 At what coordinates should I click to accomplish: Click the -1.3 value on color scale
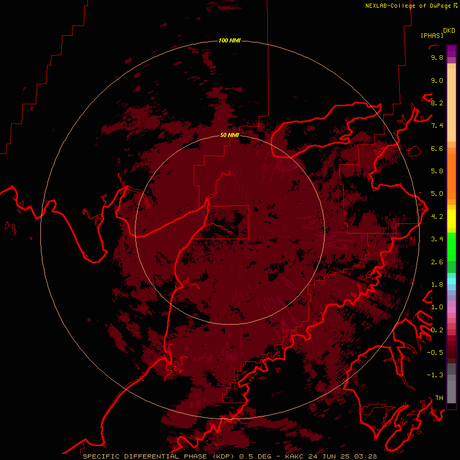coord(435,375)
